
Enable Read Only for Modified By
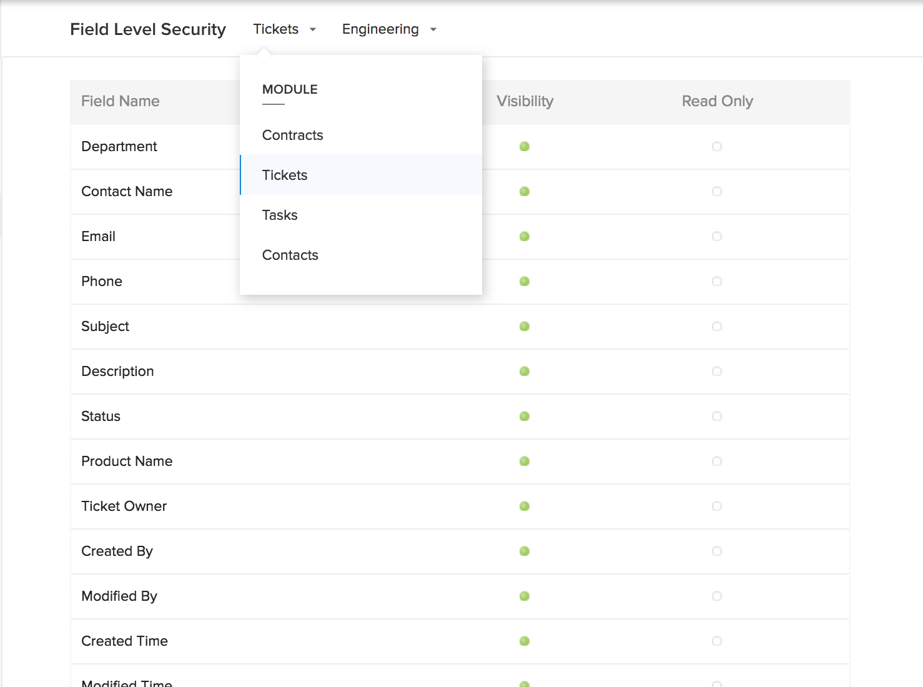pyautogui.click(x=717, y=596)
